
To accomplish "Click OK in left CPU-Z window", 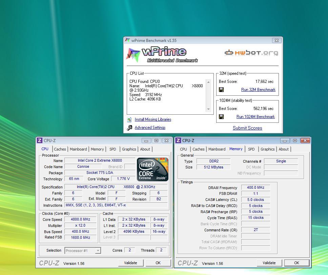I will pos(158,263).
